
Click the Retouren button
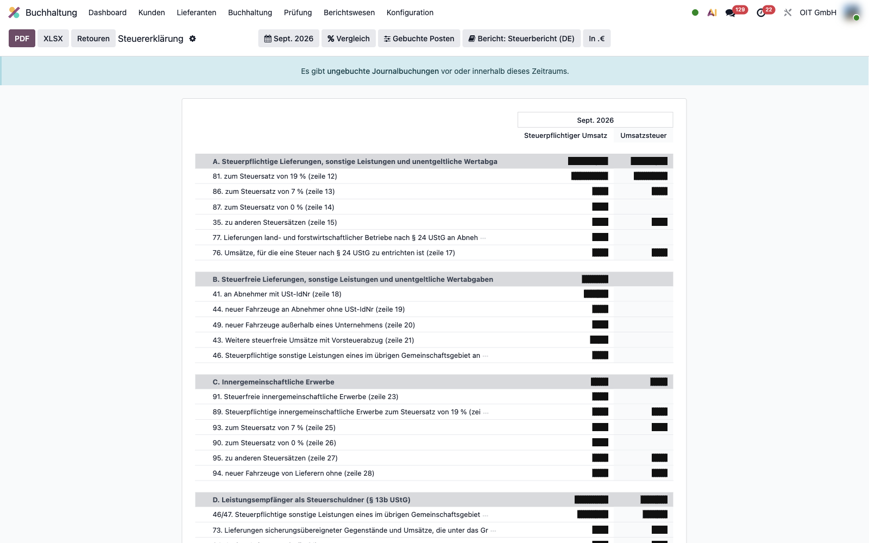click(x=93, y=39)
